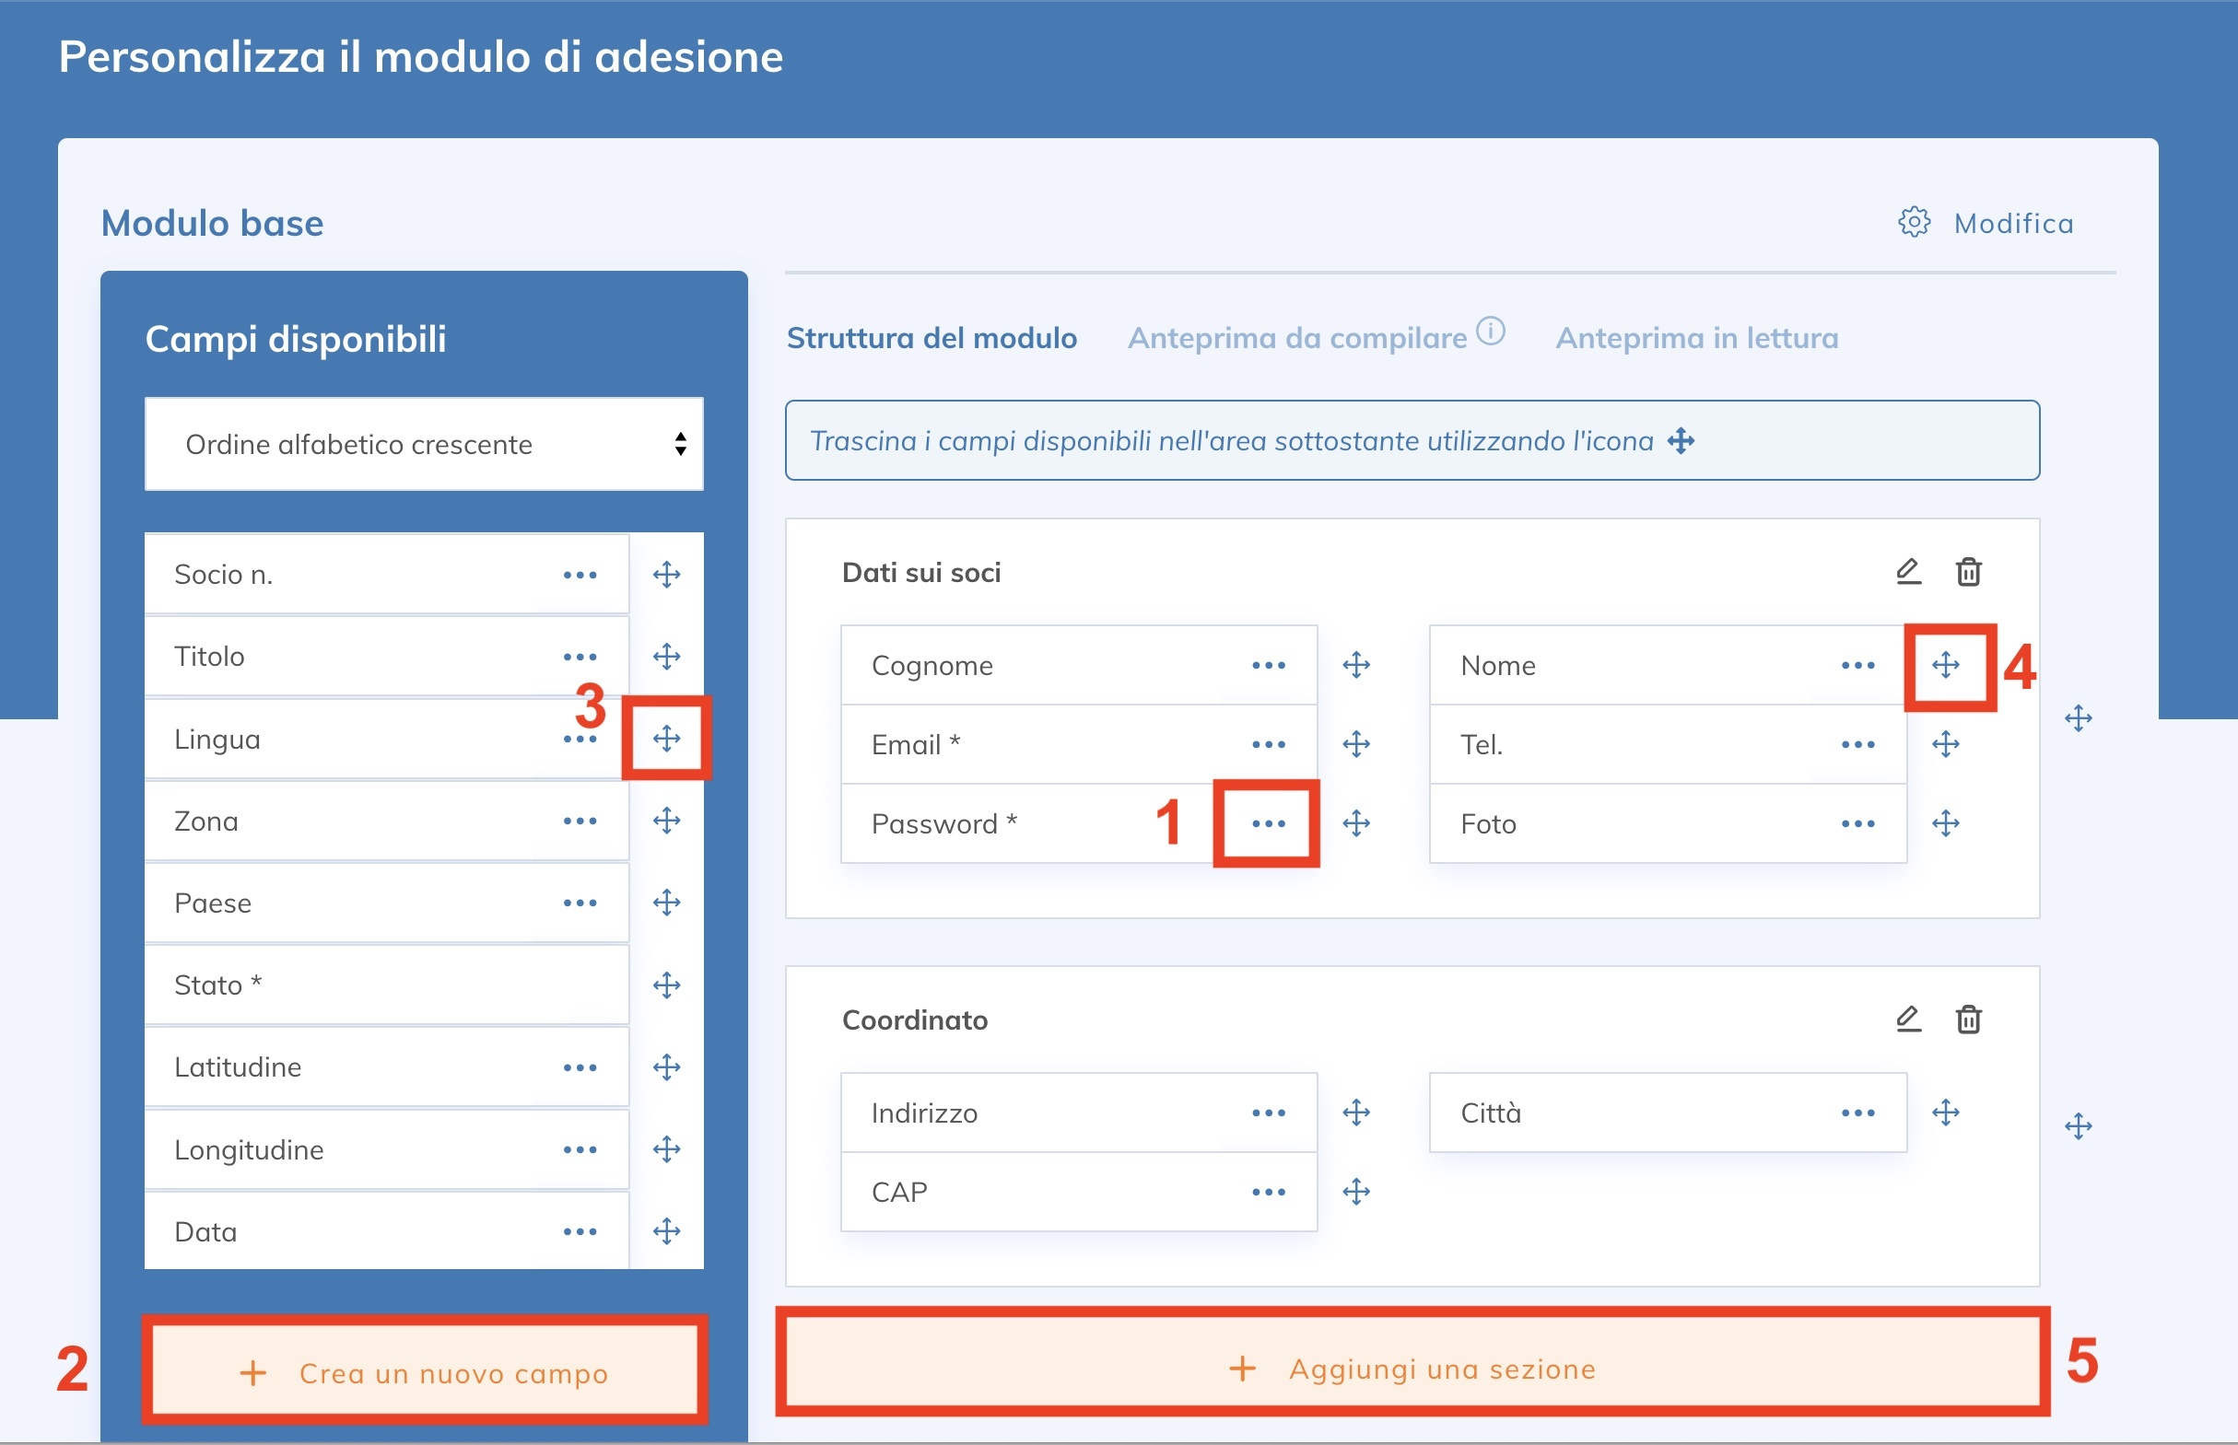Click the info icon beside Anteprima da compilare
2238x1445 pixels.
(x=1491, y=332)
